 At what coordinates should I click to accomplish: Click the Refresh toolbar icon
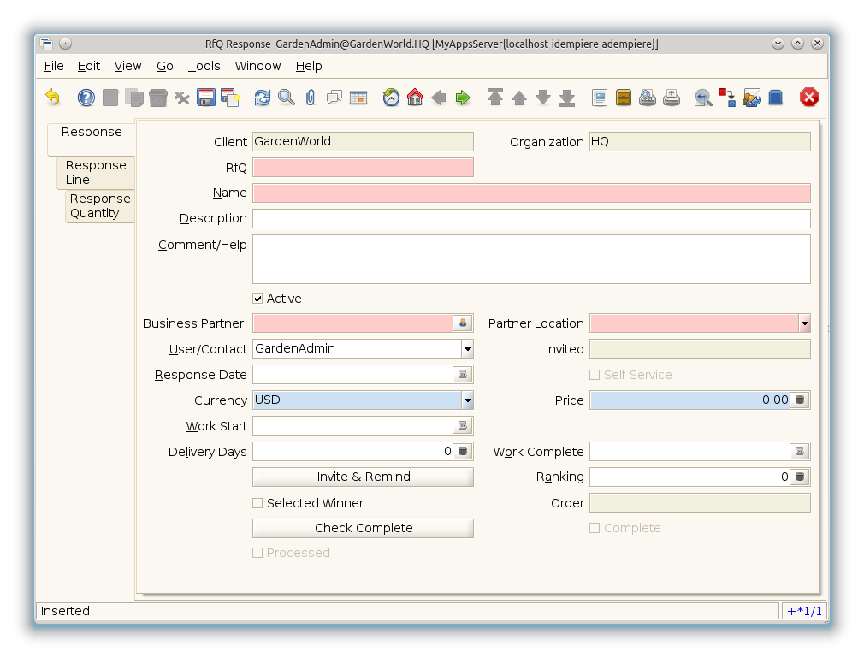tap(263, 98)
